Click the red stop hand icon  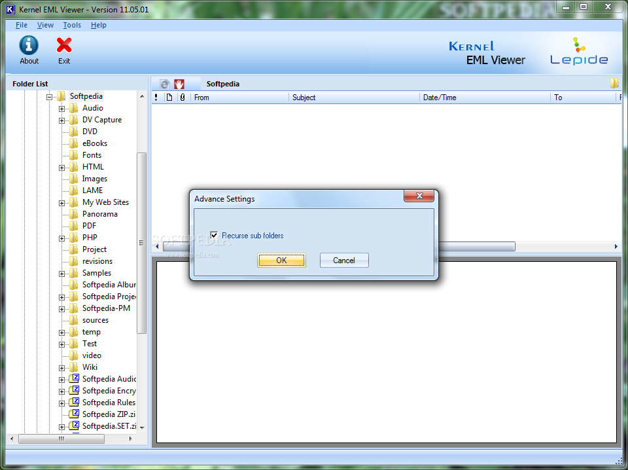point(179,84)
